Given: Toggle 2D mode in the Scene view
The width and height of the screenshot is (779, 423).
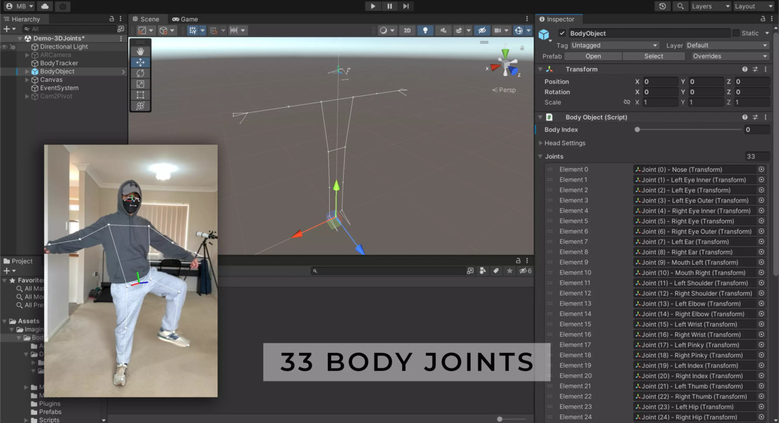Looking at the screenshot, I should click(407, 30).
